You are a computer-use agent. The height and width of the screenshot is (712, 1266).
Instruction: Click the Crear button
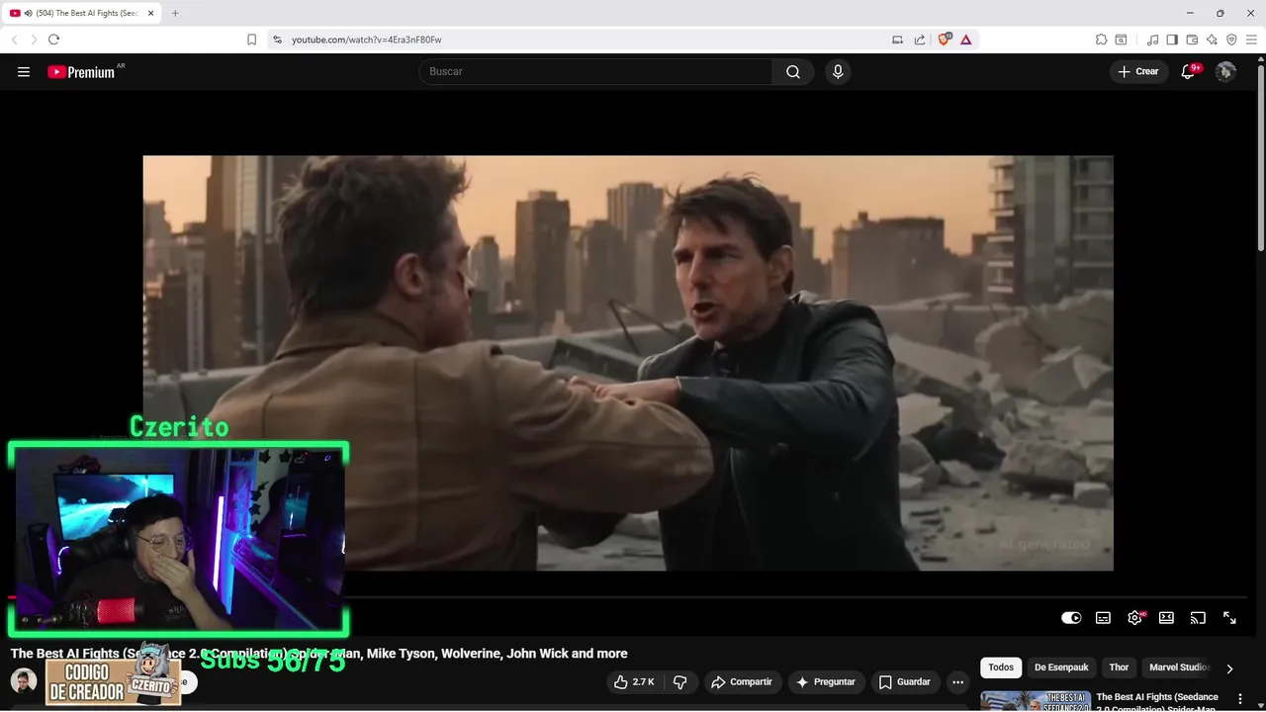1138,71
